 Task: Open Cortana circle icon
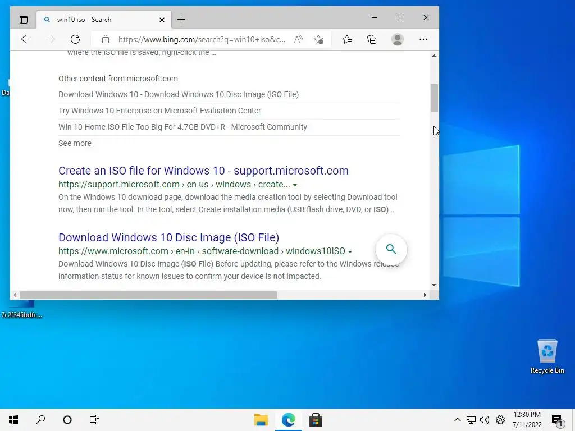tap(67, 420)
